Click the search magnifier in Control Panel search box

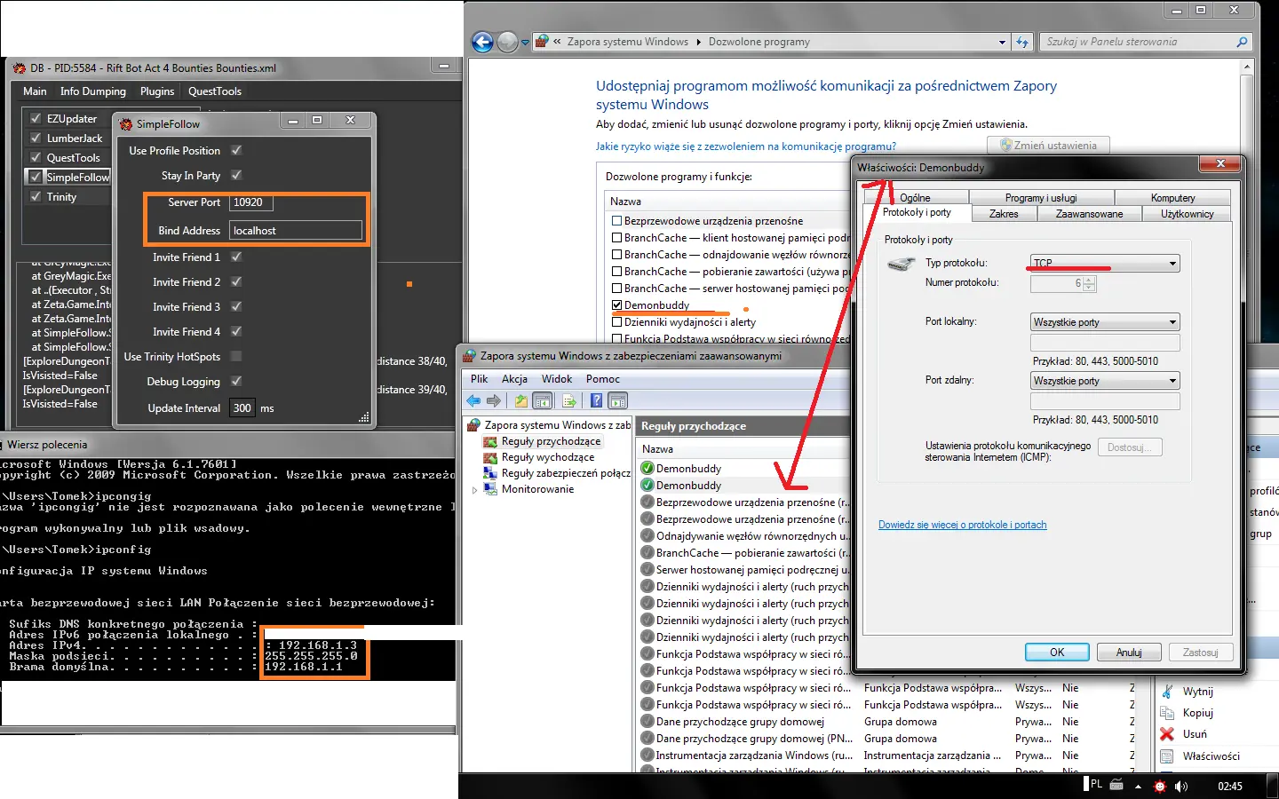[x=1242, y=42]
